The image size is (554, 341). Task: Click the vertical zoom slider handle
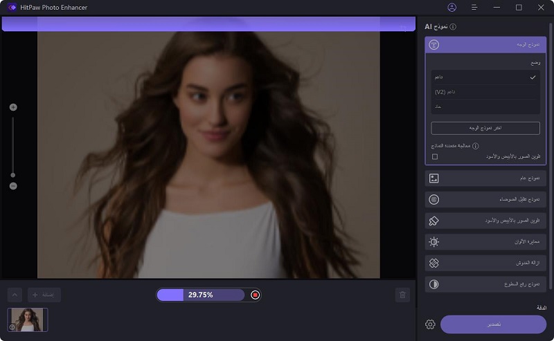pyautogui.click(x=13, y=174)
